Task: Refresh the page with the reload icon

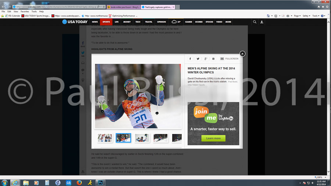Action: tap(104, 7)
